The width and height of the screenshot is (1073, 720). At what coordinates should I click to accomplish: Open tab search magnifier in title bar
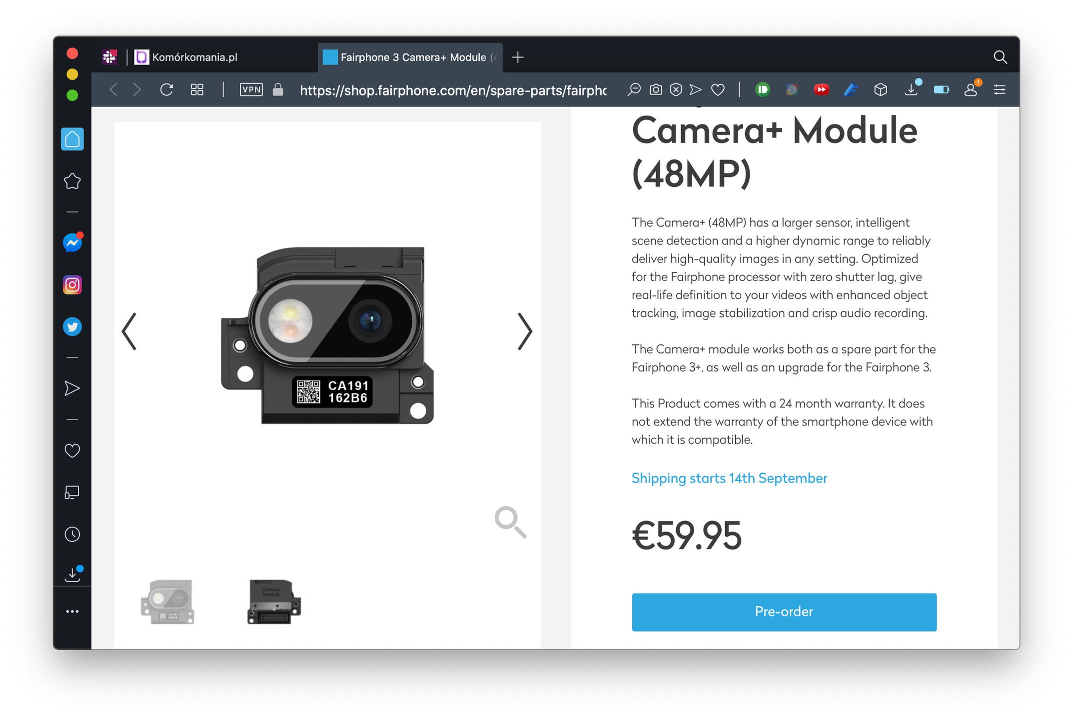(x=1000, y=57)
